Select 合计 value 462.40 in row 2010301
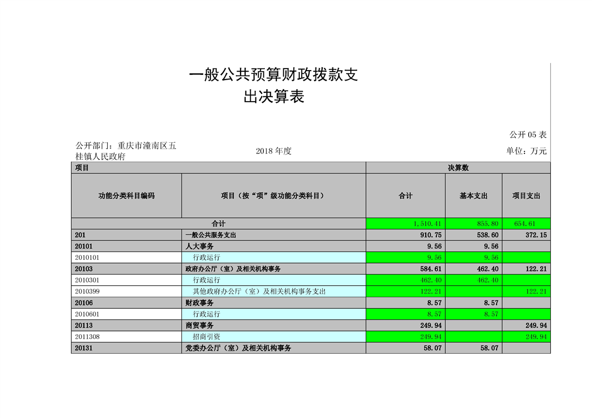The width and height of the screenshot is (592, 418). [x=431, y=280]
